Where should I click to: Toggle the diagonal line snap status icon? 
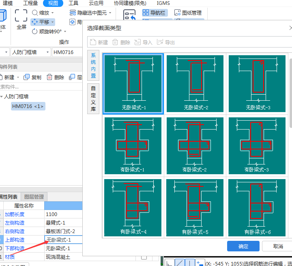pyautogui.click(x=180, y=263)
